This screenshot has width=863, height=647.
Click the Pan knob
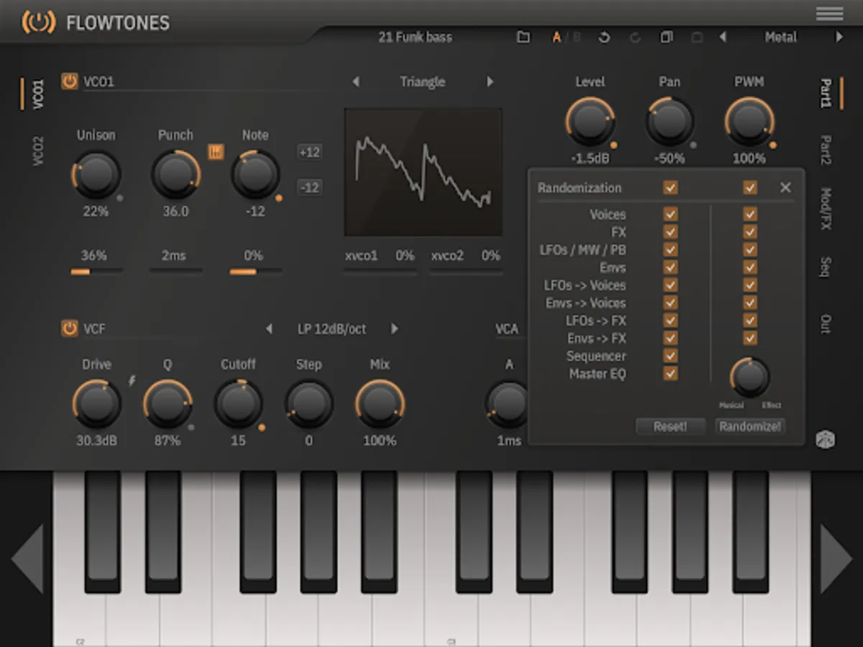coord(670,121)
